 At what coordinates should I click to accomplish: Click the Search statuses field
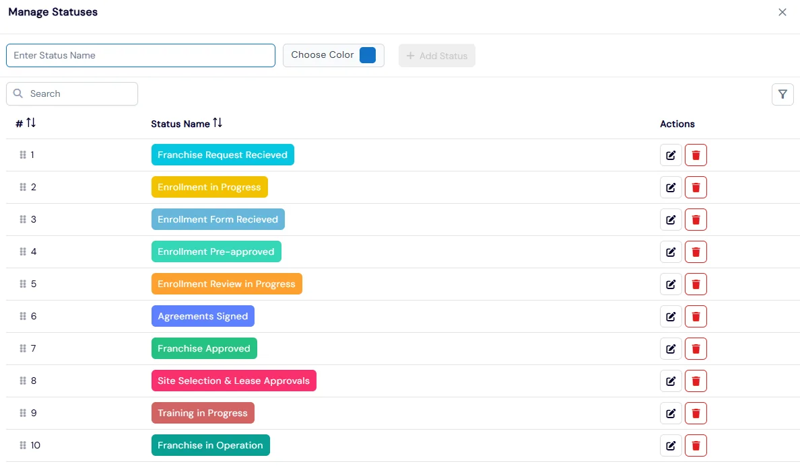72,93
